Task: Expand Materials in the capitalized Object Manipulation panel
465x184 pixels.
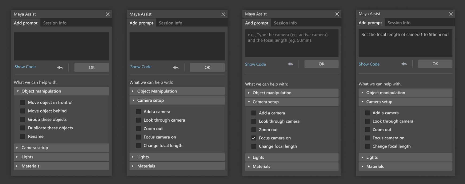Action: point(177,166)
